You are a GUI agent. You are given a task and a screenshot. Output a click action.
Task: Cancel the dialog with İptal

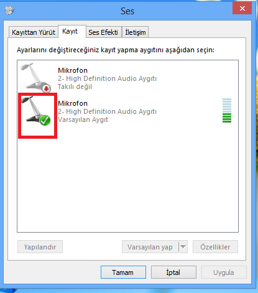173,272
